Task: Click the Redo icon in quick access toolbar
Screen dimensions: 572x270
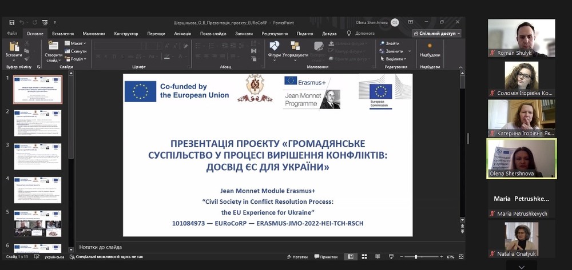Action: tap(35, 23)
